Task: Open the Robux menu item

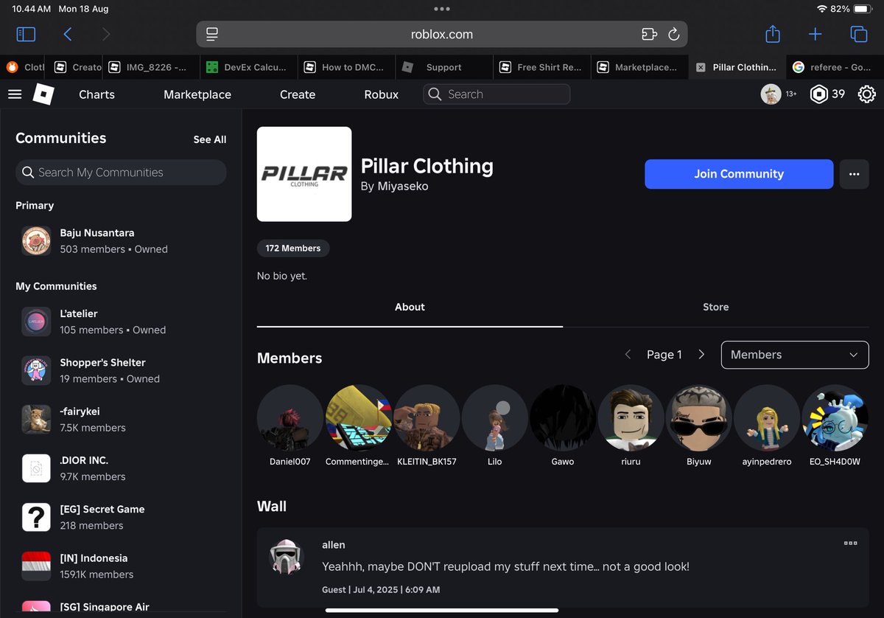Action: [x=382, y=94]
